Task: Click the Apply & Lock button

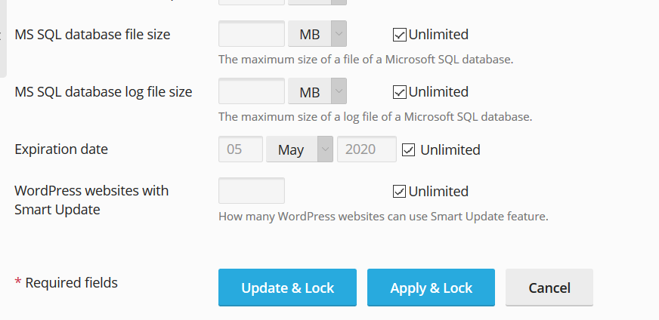Action: pos(432,288)
